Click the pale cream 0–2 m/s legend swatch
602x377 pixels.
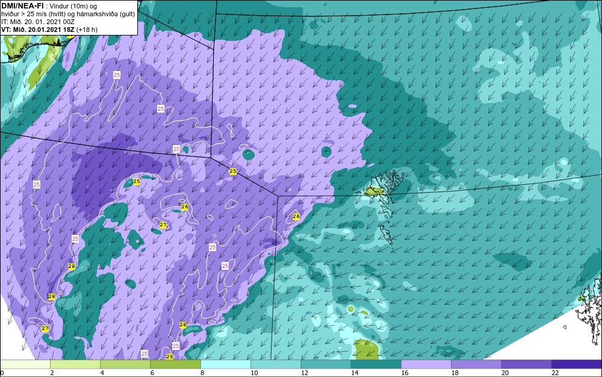pos(25,364)
